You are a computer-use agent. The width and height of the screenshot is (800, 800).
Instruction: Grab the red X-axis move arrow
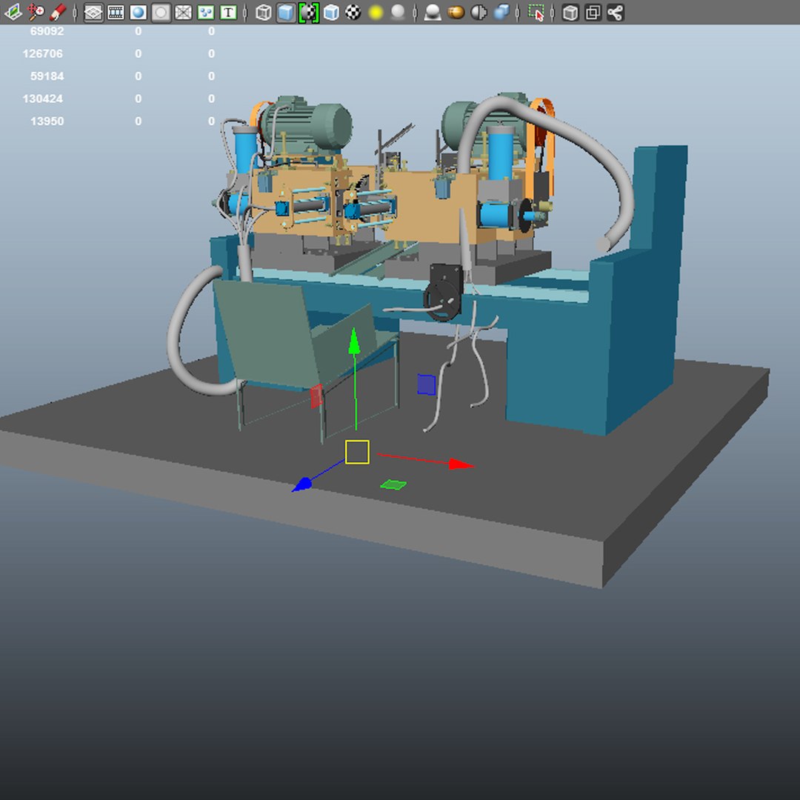pyautogui.click(x=461, y=464)
